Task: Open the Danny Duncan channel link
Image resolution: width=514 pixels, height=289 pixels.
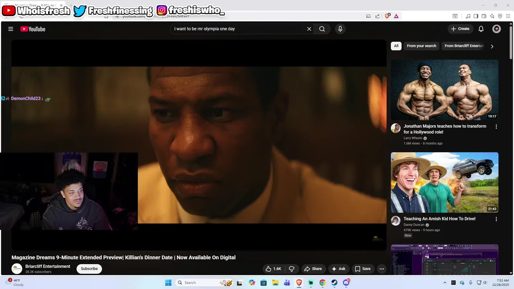Action: coord(414,225)
